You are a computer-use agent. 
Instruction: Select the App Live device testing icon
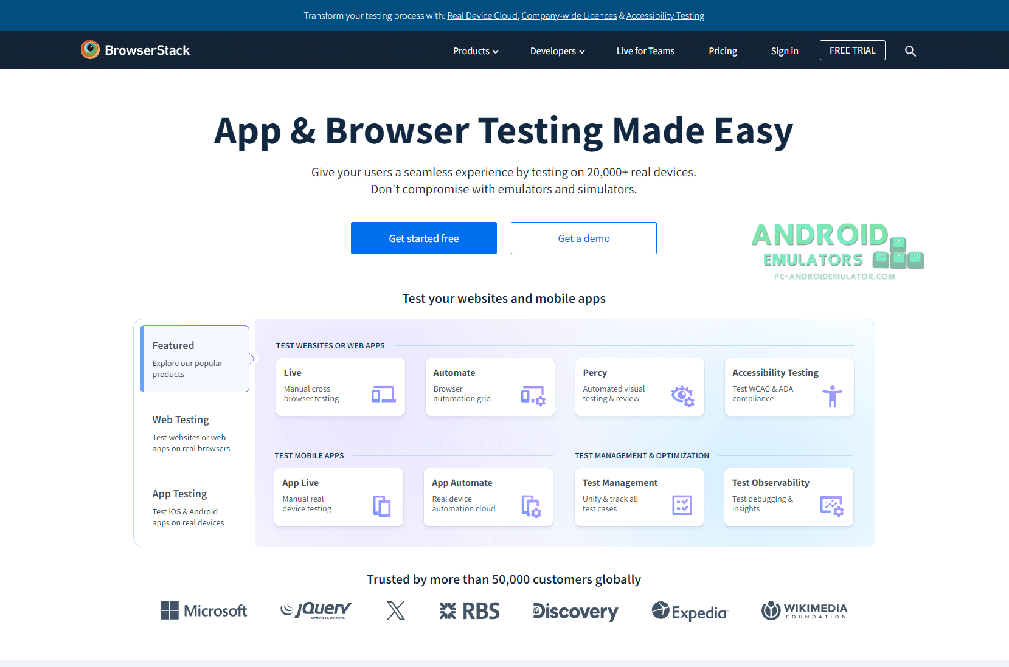pyautogui.click(x=382, y=505)
